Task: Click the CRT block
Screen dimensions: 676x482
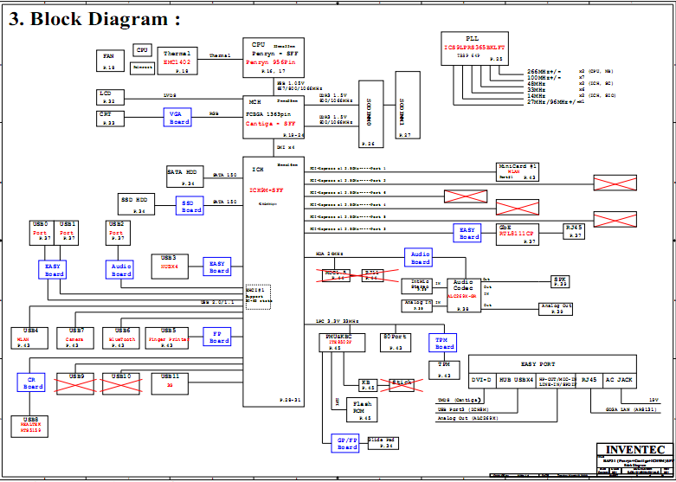Action: point(111,119)
